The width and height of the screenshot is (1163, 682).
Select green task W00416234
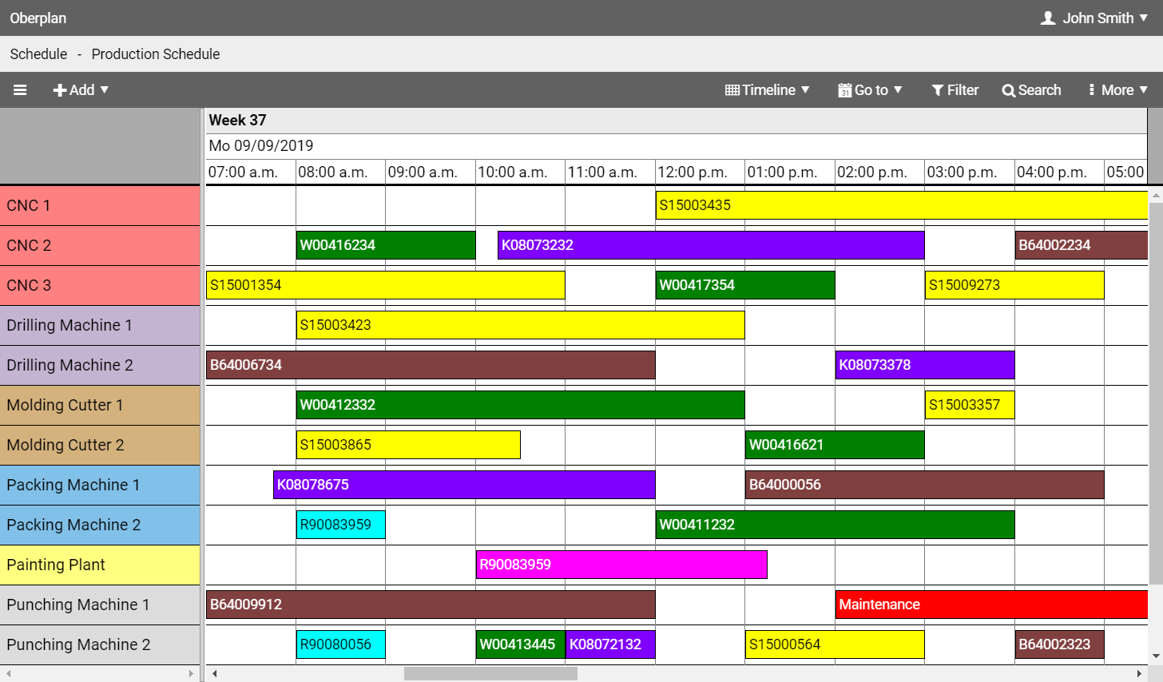coord(386,245)
